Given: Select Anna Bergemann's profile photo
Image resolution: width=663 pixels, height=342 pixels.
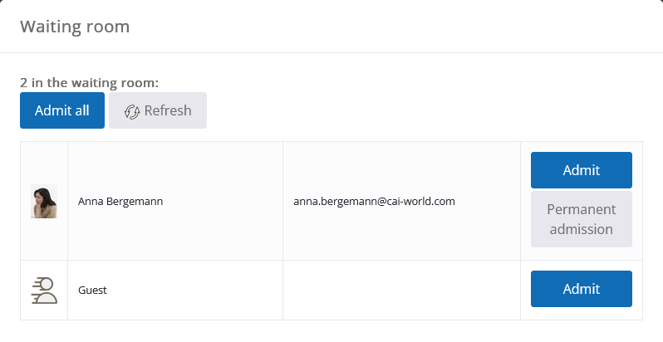Looking at the screenshot, I should [x=44, y=201].
